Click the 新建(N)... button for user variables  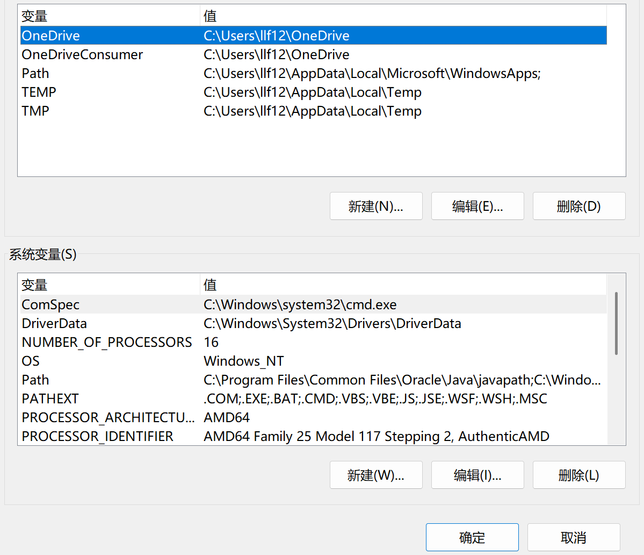(x=375, y=206)
